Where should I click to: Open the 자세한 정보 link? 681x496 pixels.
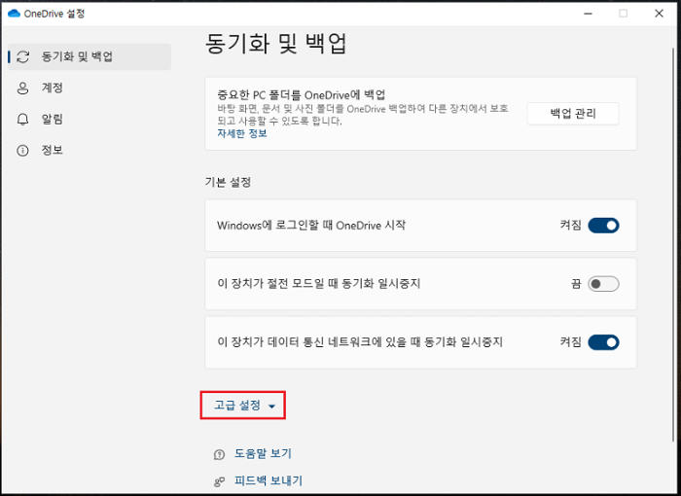click(x=242, y=133)
